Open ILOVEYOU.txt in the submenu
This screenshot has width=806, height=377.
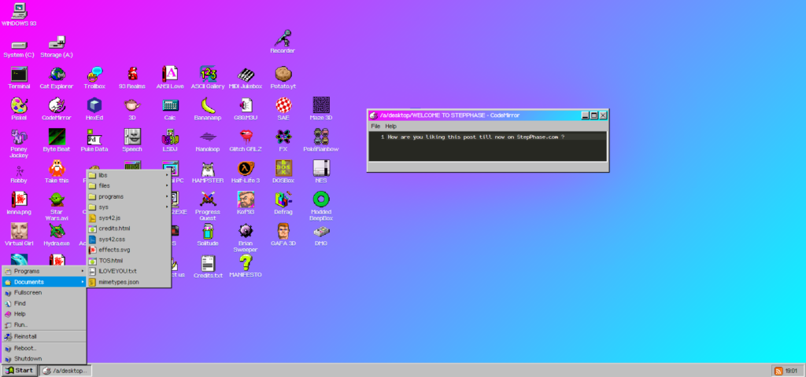[128, 271]
